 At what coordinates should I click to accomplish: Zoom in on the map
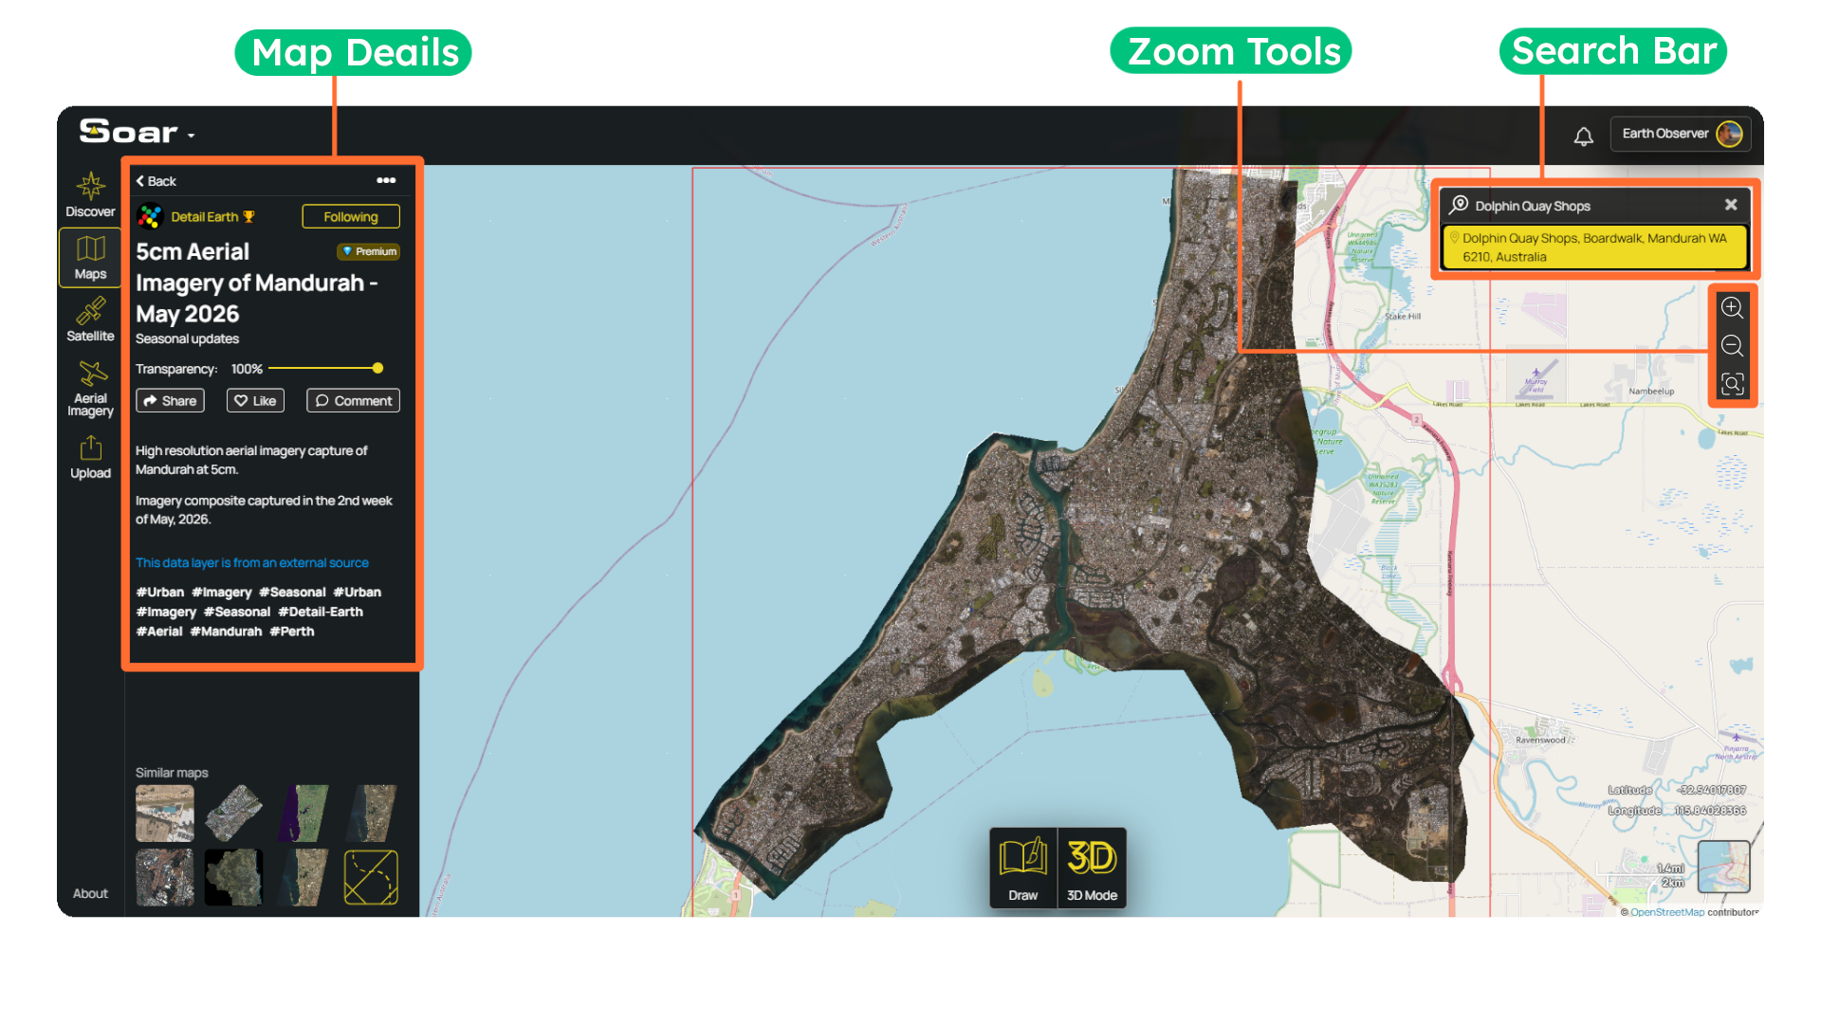1732,307
